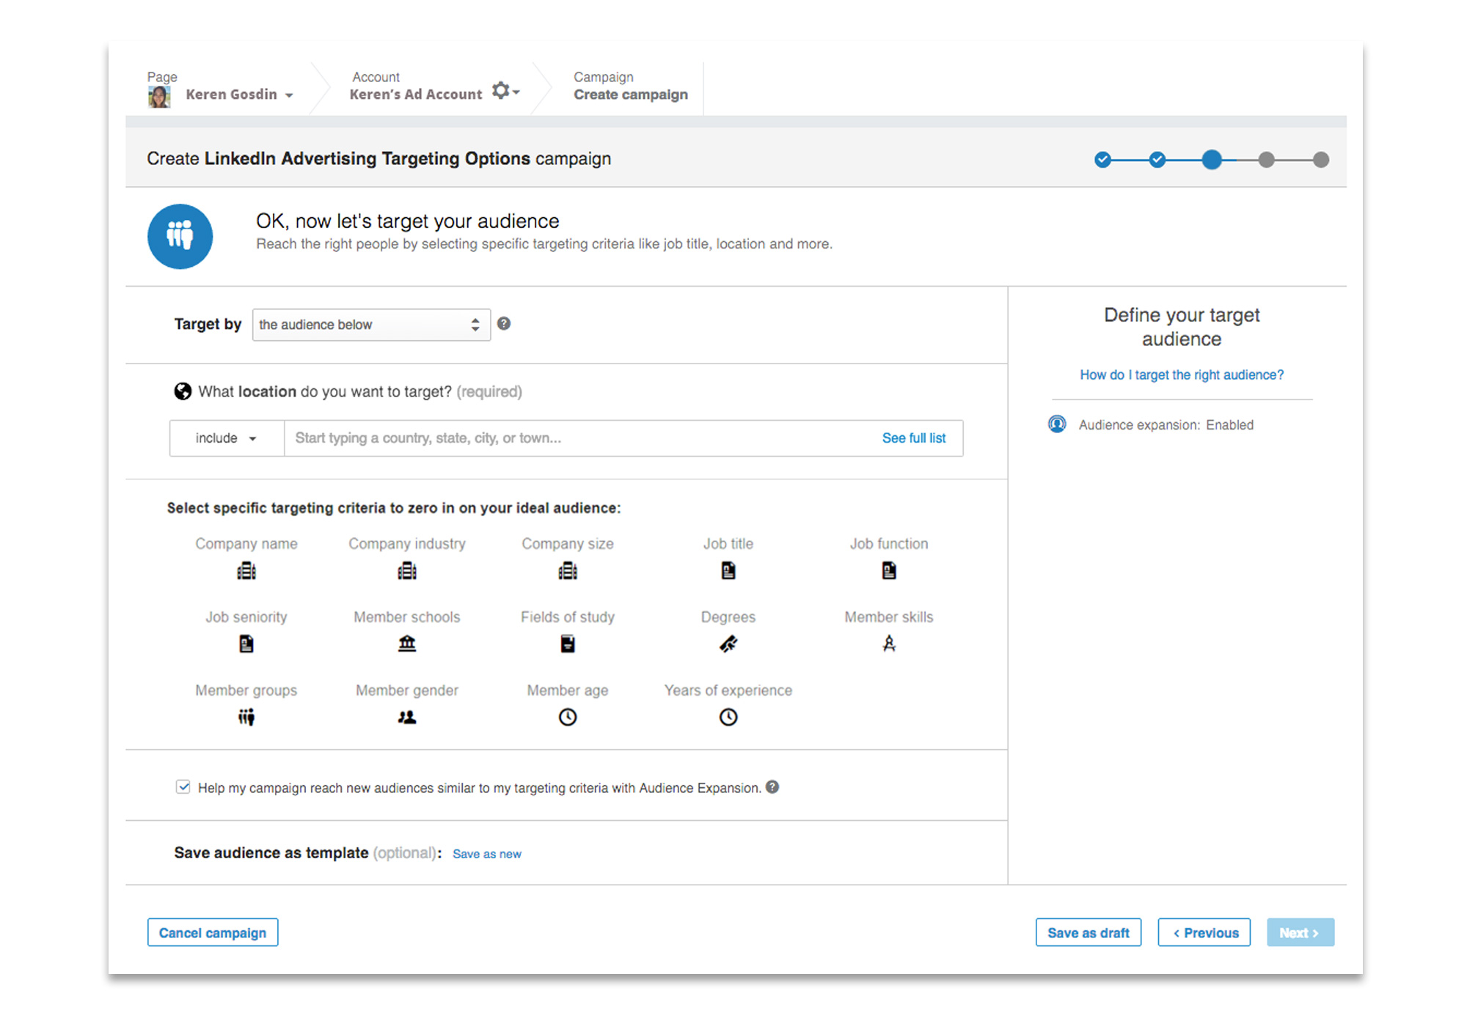Select the Company industry targeting icon
1467x1029 pixels.
coord(407,571)
